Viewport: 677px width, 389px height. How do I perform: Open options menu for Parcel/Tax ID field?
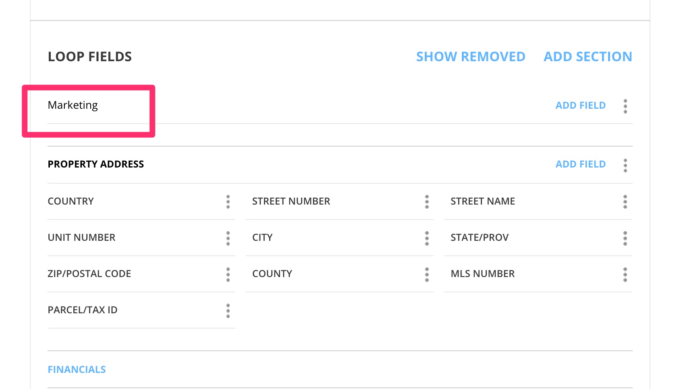click(228, 310)
